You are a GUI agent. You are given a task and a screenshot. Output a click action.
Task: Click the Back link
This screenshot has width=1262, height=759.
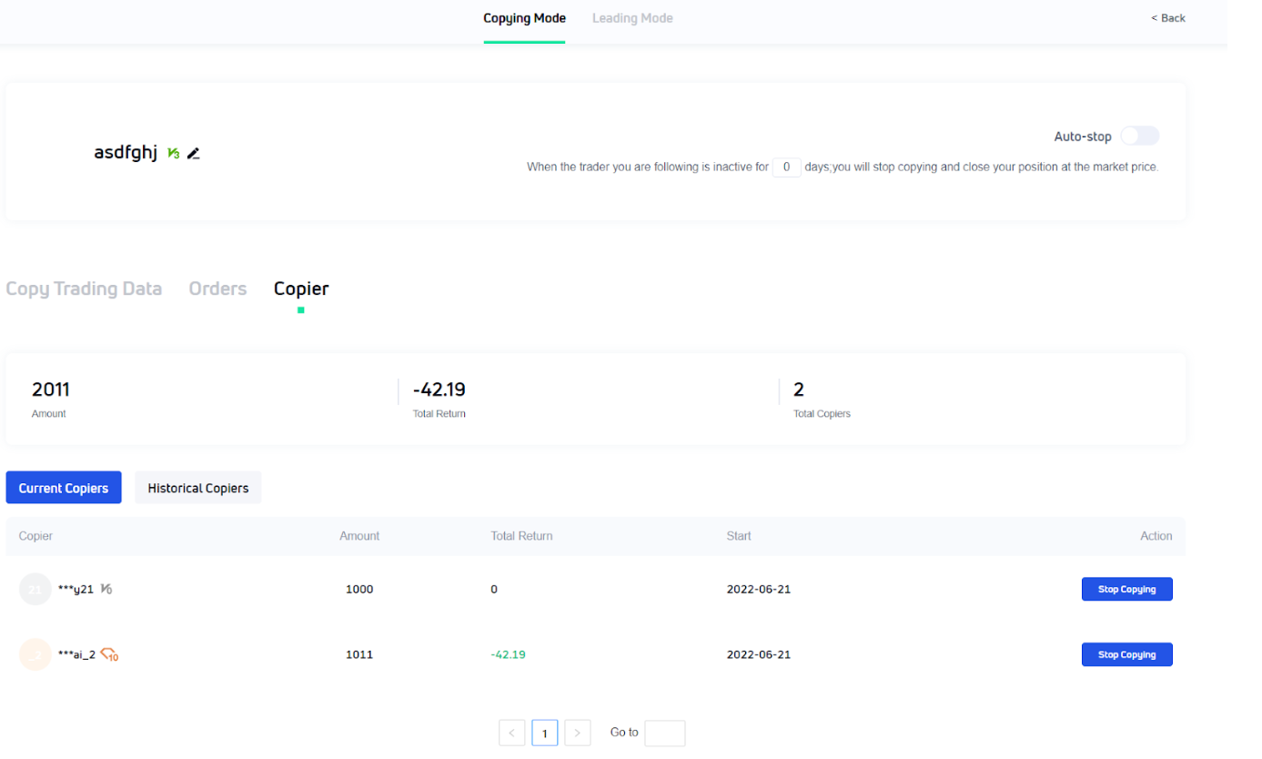click(1167, 18)
